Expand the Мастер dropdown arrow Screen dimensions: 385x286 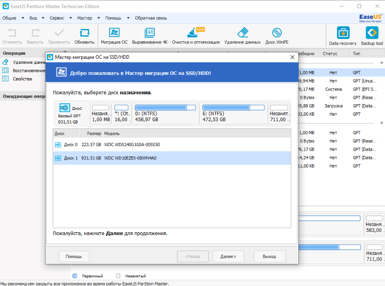click(99, 18)
